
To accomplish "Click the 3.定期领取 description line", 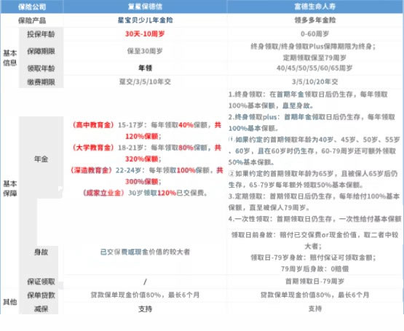I will click(314, 202).
